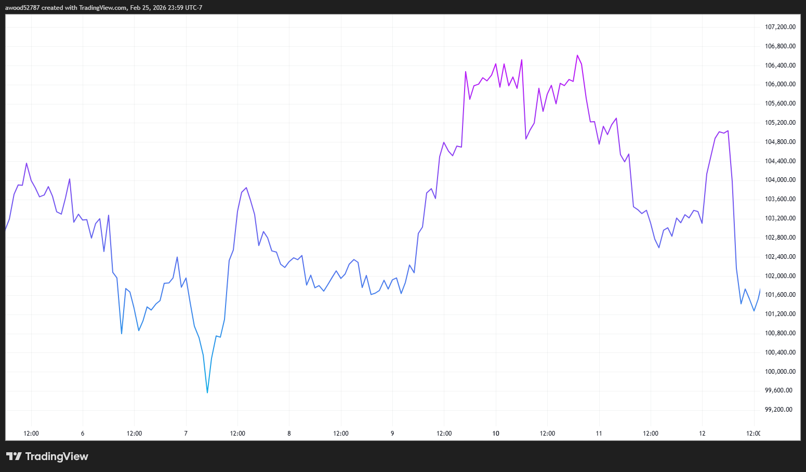
Task: Open TradingView homepage via wordmark text
Action: tap(57, 456)
